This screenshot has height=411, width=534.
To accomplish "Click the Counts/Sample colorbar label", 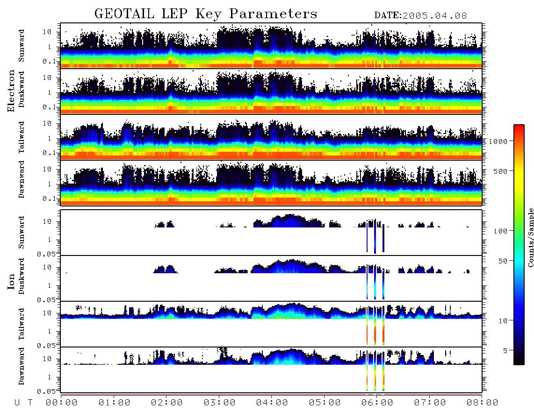I will (x=530, y=237).
